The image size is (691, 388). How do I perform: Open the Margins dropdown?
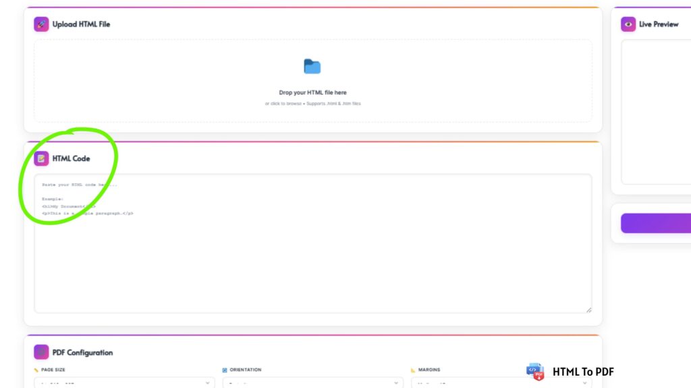pyautogui.click(x=500, y=384)
